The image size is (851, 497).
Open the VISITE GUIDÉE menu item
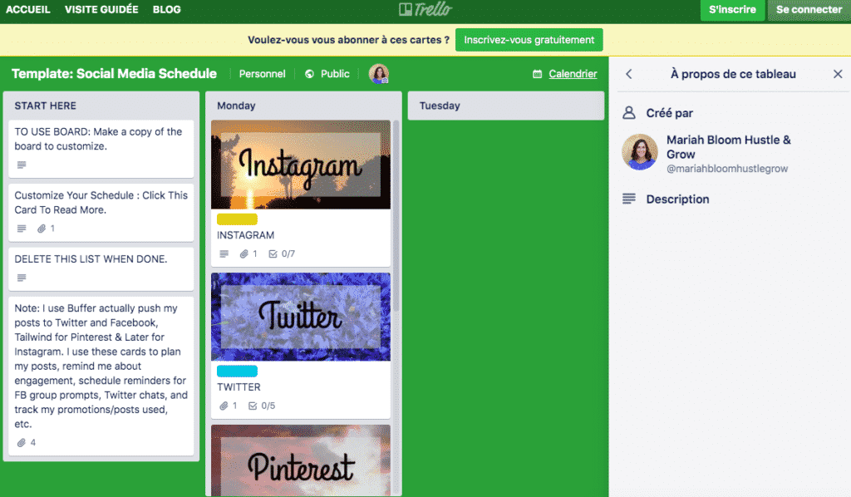tap(101, 10)
